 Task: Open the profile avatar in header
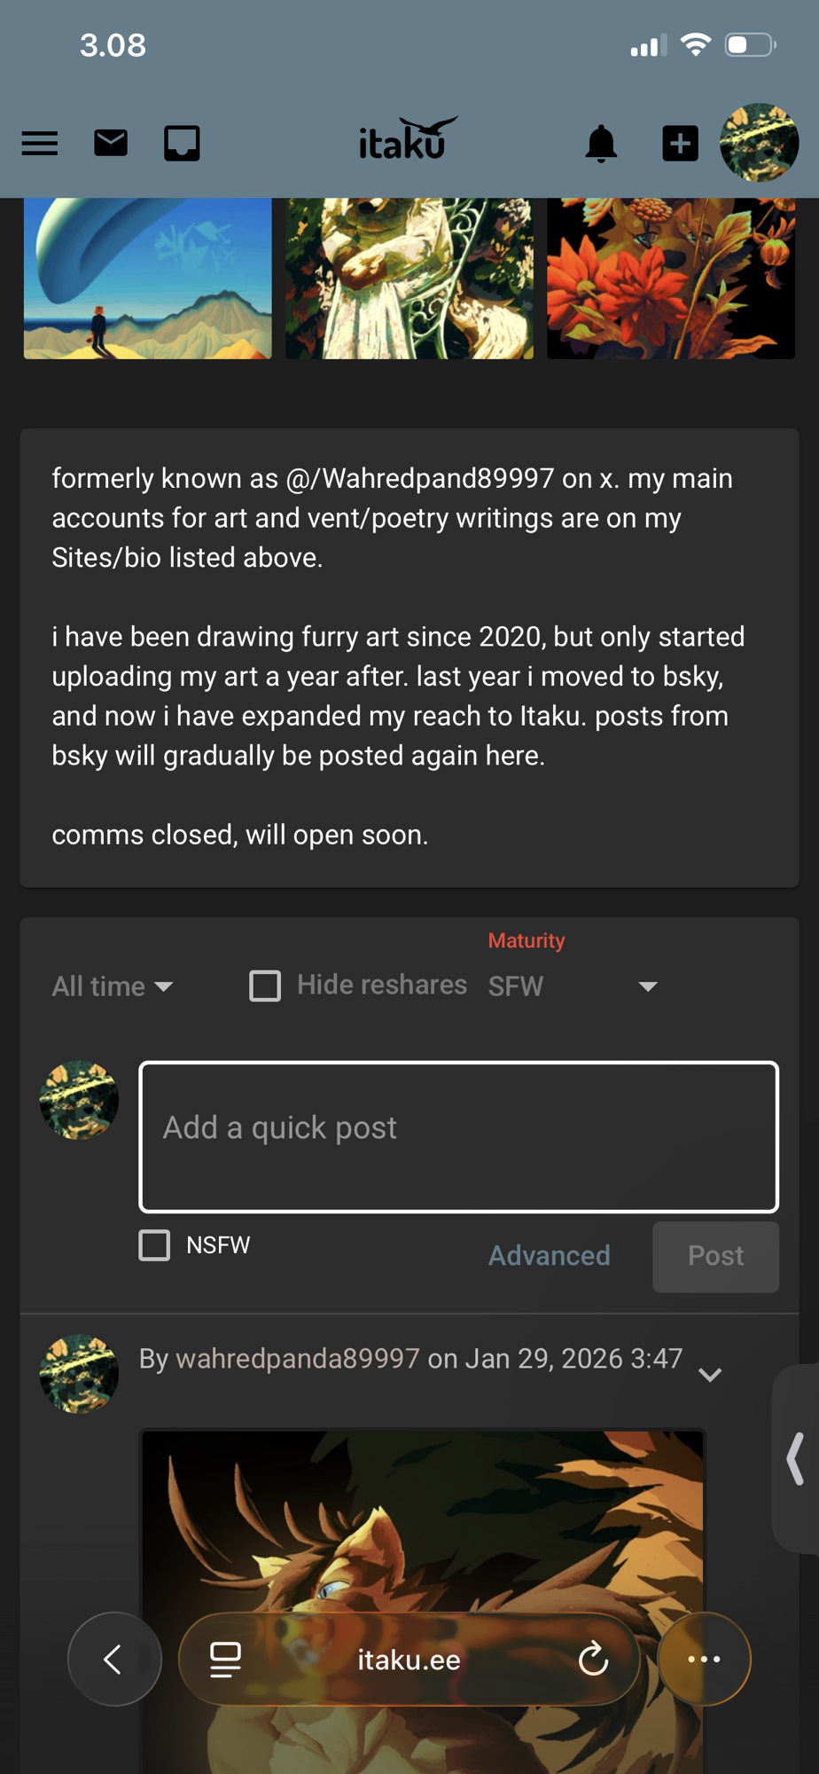[759, 143]
